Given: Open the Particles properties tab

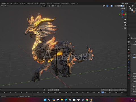Looking at the screenshot, I should (129, 65).
